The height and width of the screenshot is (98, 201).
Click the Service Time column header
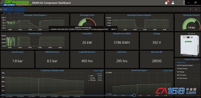(x=181, y=62)
